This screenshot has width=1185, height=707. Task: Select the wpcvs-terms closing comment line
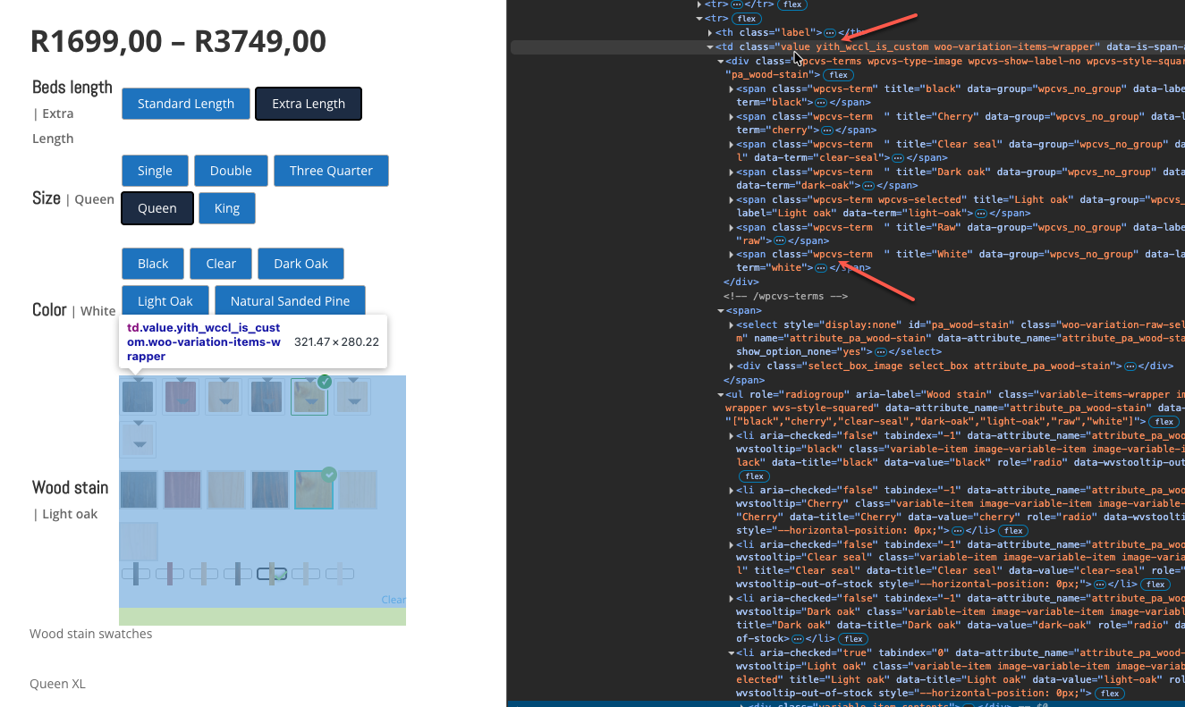point(785,296)
